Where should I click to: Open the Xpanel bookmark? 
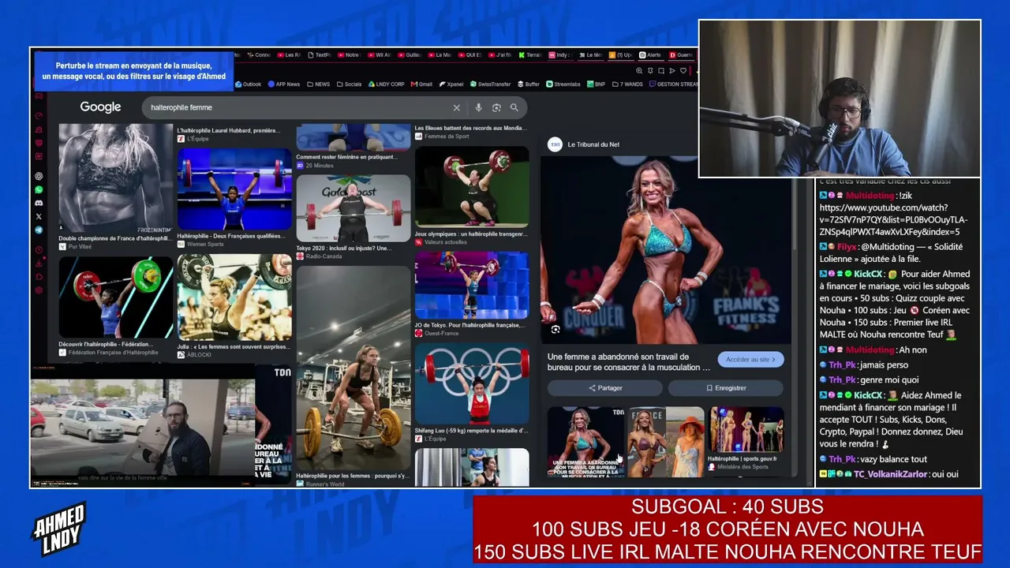point(451,84)
